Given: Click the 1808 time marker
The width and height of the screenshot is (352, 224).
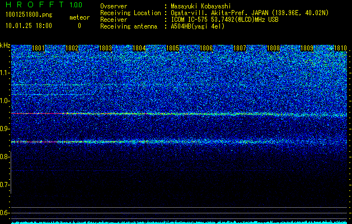Looking at the screenshot, I should click(273, 48).
